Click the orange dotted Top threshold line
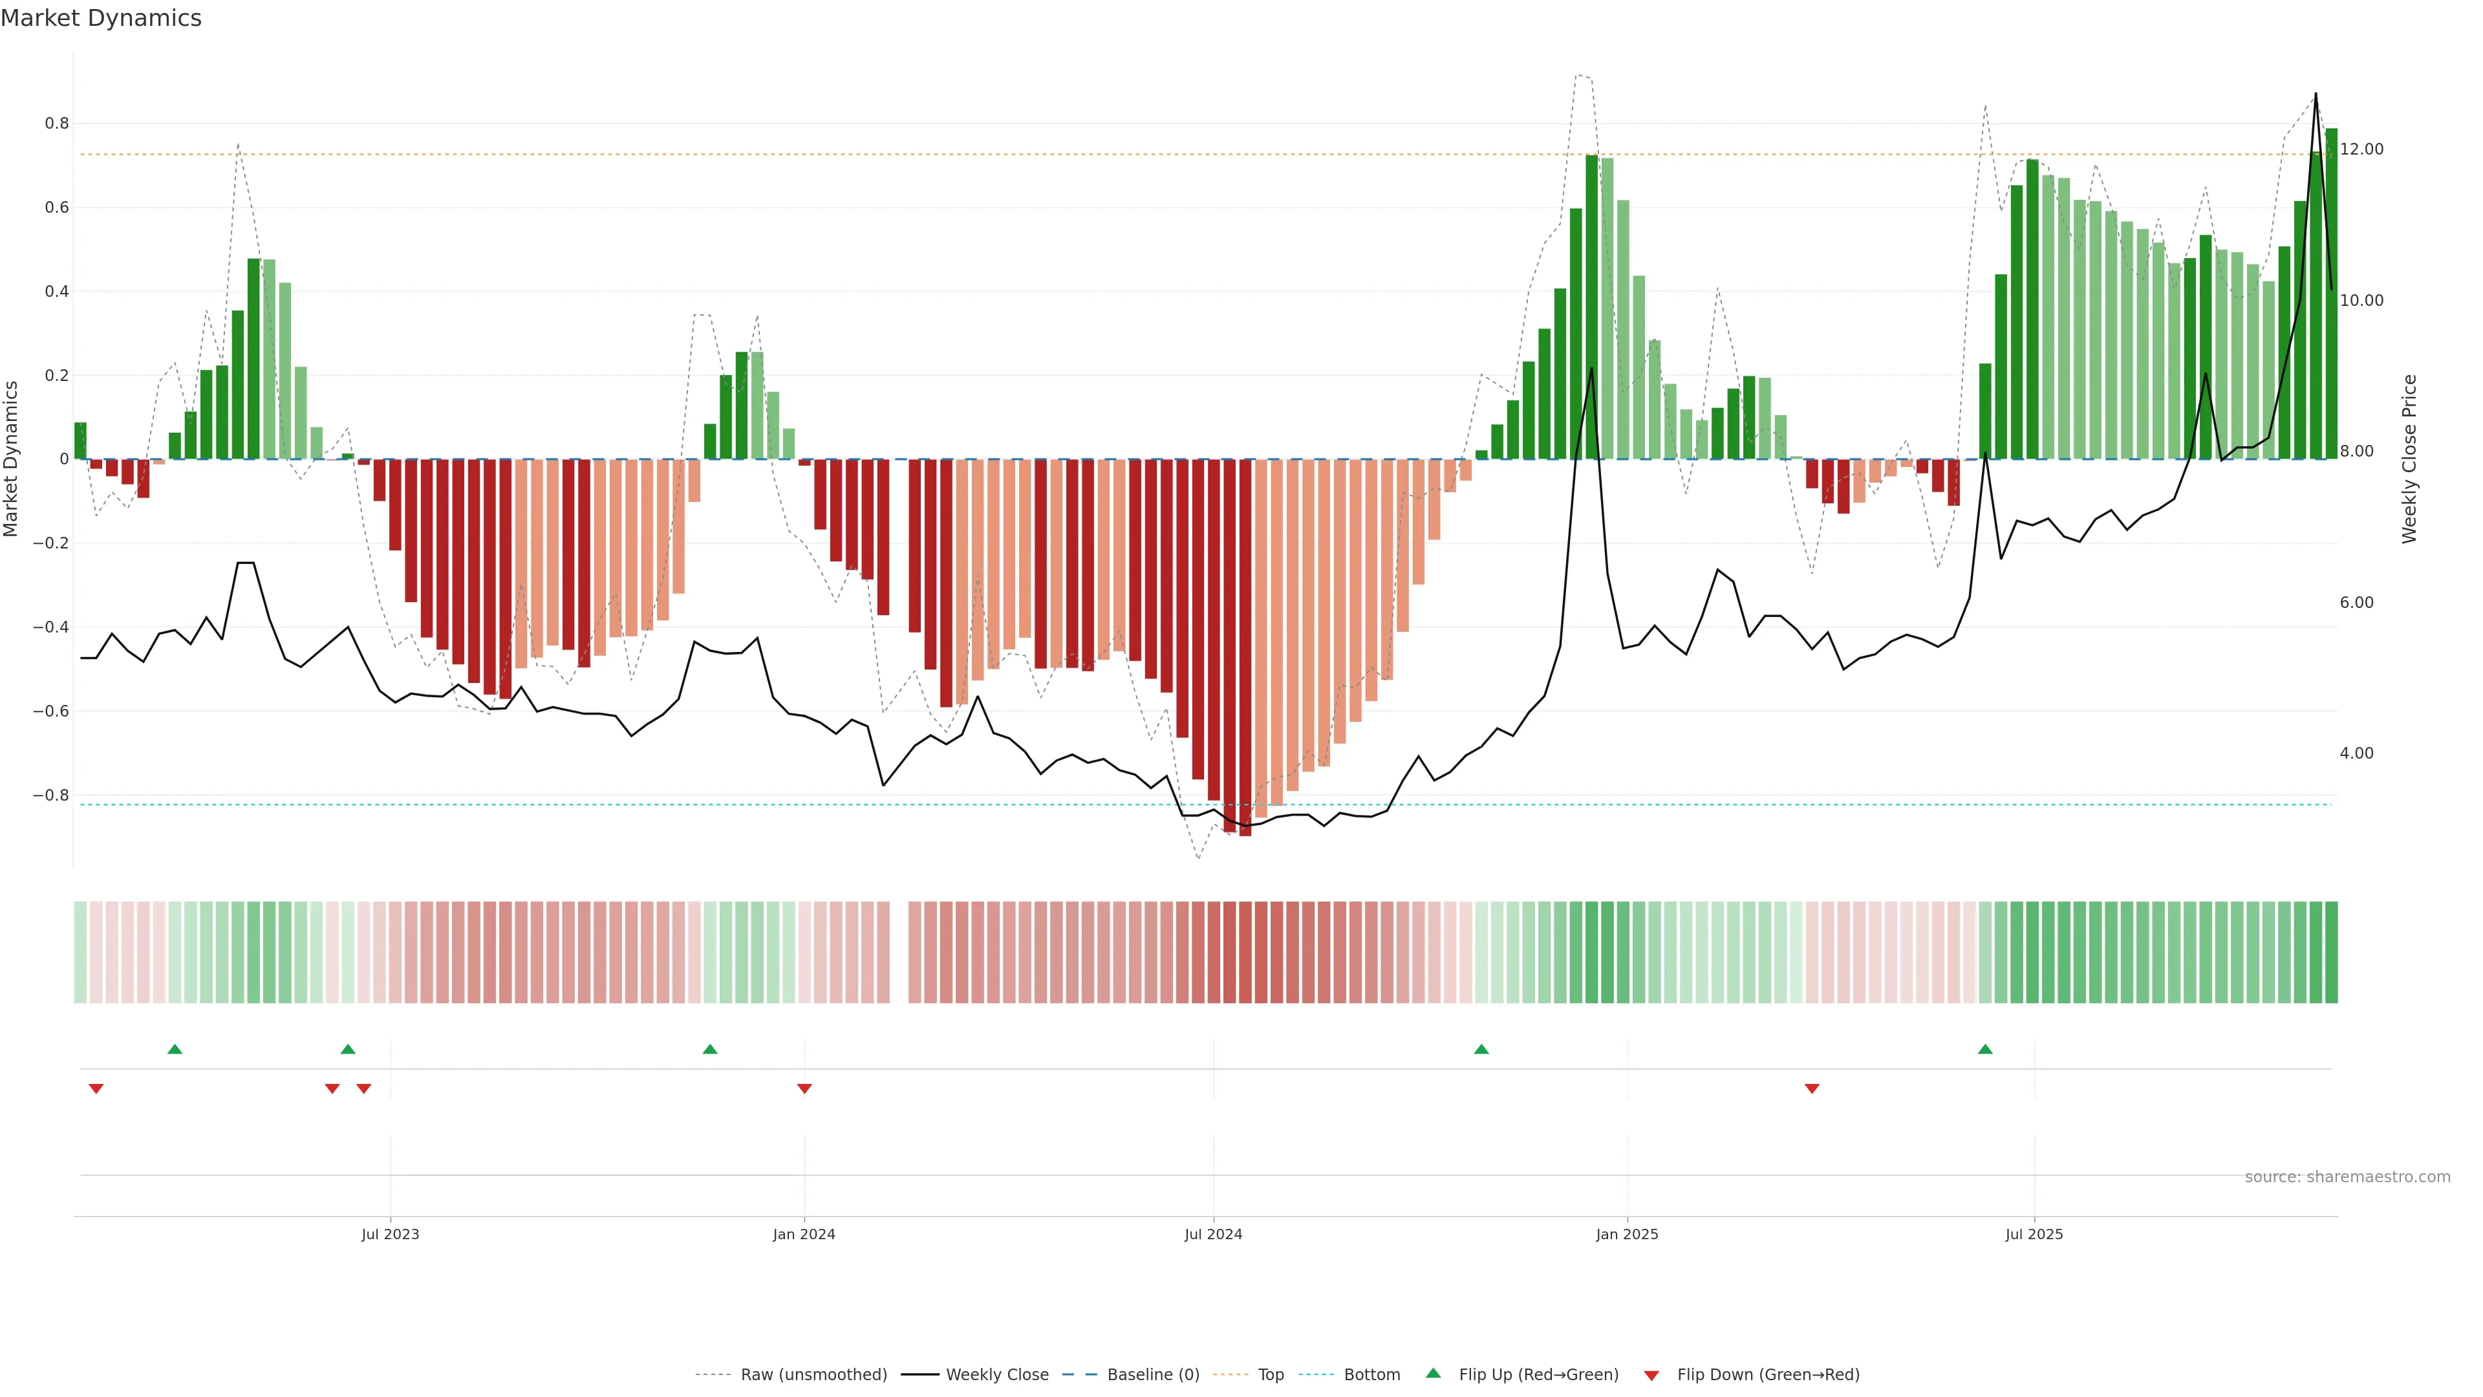This screenshot has width=2483, height=1397. [964, 155]
